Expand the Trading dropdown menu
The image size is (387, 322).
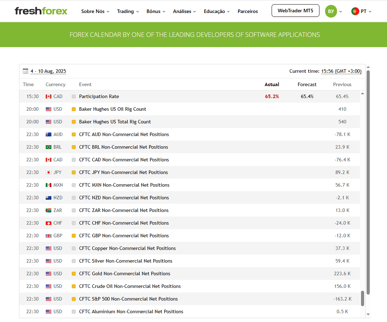(128, 11)
